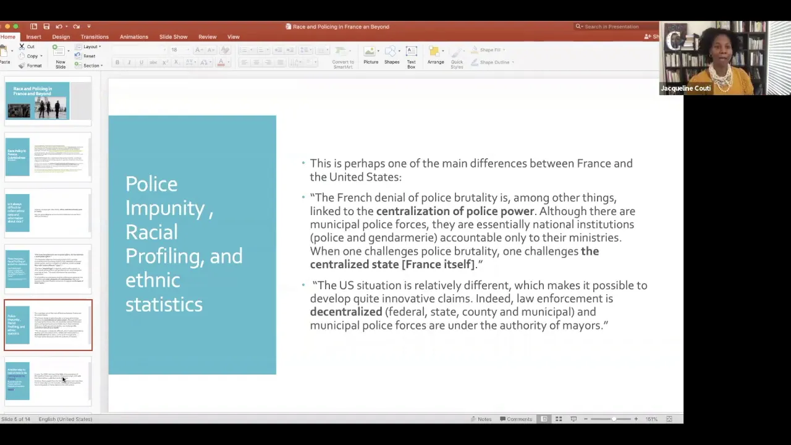Select the sixth slide thumbnail
Screen dimensions: 791x445
(x=48, y=381)
